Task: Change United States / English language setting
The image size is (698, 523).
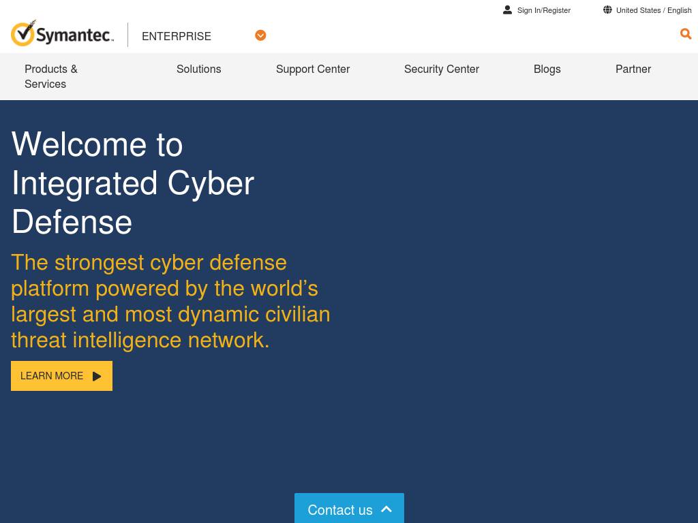Action: coord(653,10)
